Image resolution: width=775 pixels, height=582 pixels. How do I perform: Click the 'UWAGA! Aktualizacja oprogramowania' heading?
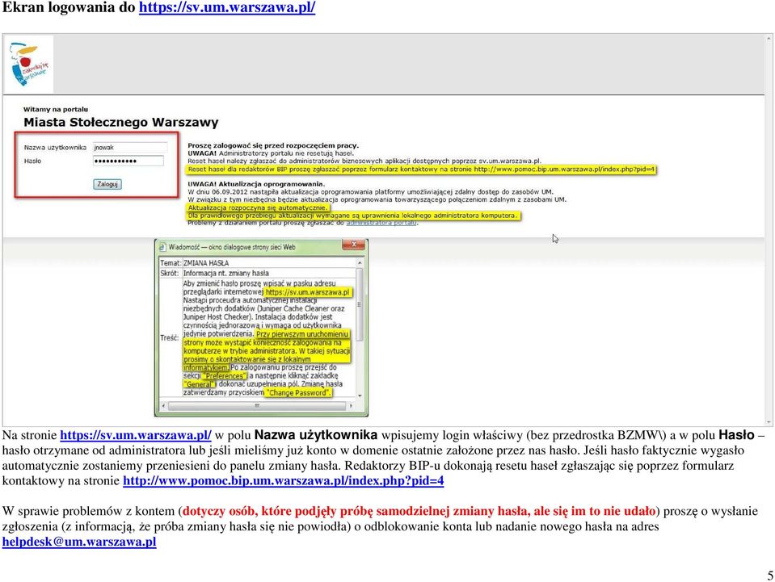pyautogui.click(x=256, y=184)
